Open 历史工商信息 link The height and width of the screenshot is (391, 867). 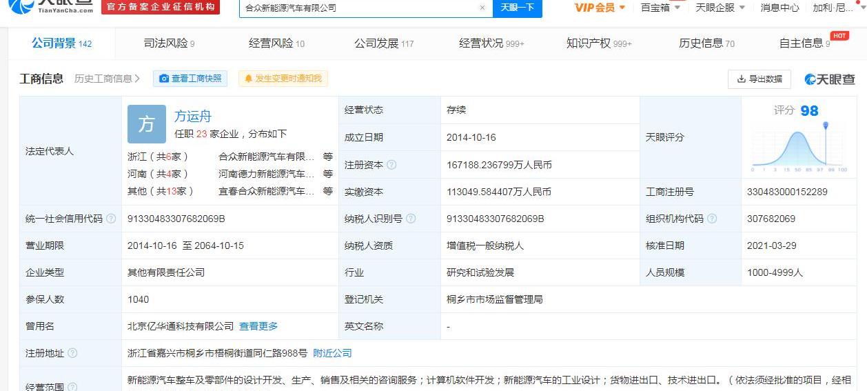(x=108, y=79)
